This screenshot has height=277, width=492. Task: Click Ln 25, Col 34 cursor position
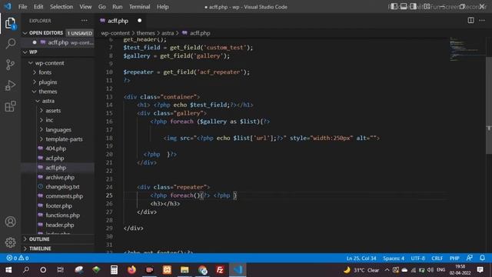[x=361, y=259]
